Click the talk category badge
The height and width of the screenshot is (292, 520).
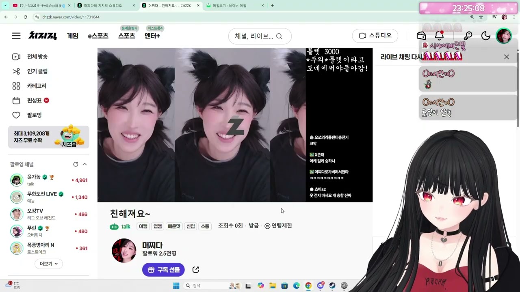click(120, 226)
